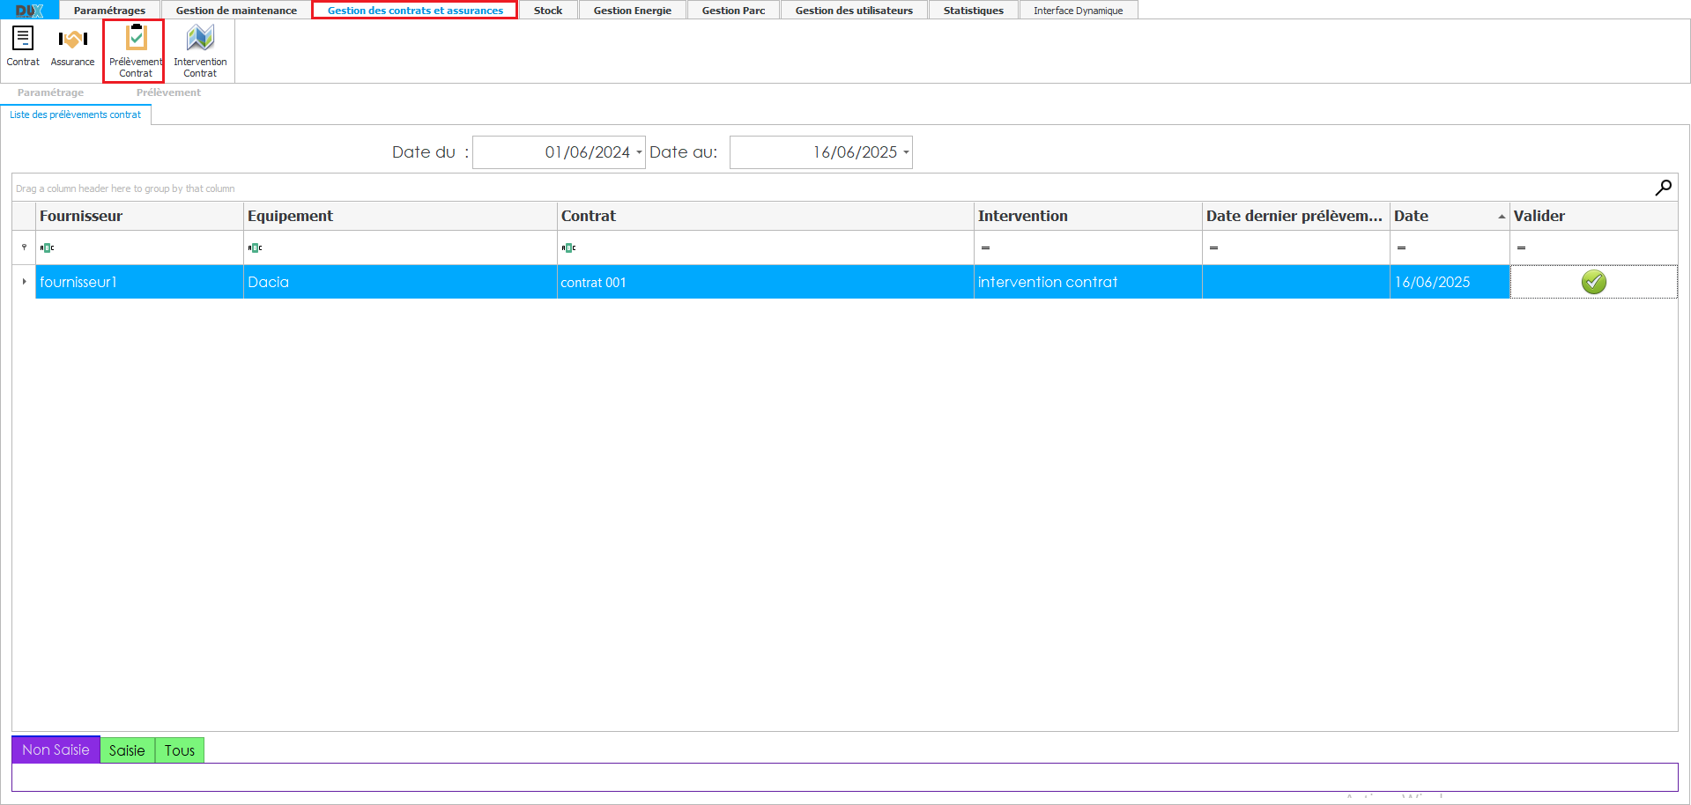The image size is (1691, 805).
Task: Switch to Gestion de maintenance tab
Action: [236, 11]
